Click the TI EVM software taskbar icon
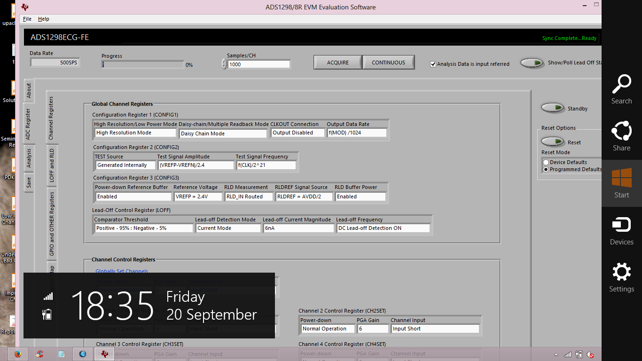Image resolution: width=642 pixels, height=361 pixels. point(104,354)
